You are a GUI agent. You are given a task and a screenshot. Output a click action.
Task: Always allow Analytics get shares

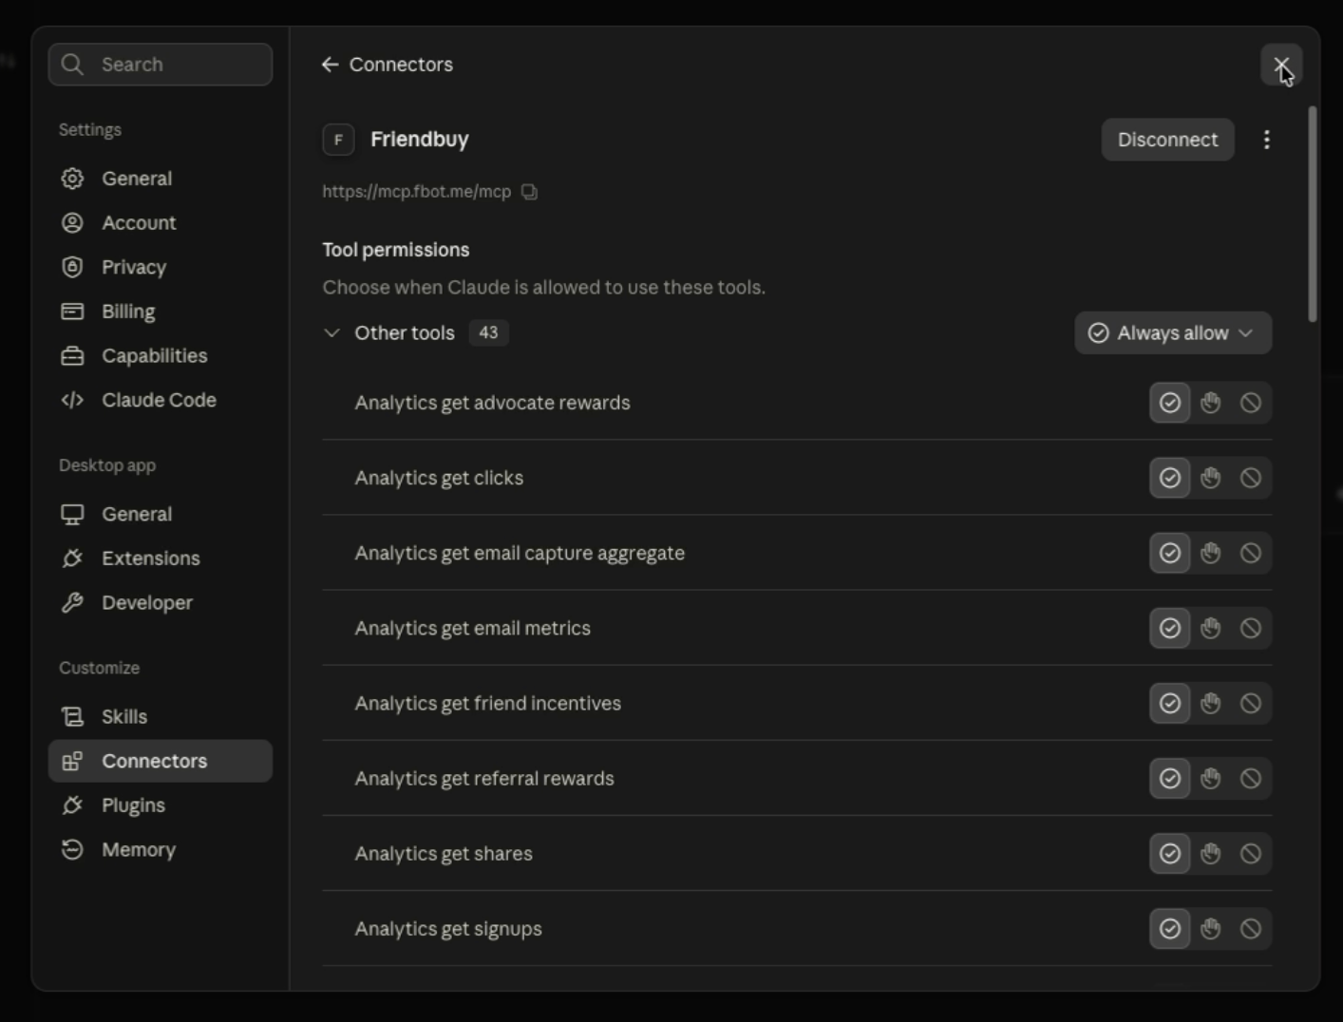tap(1169, 853)
